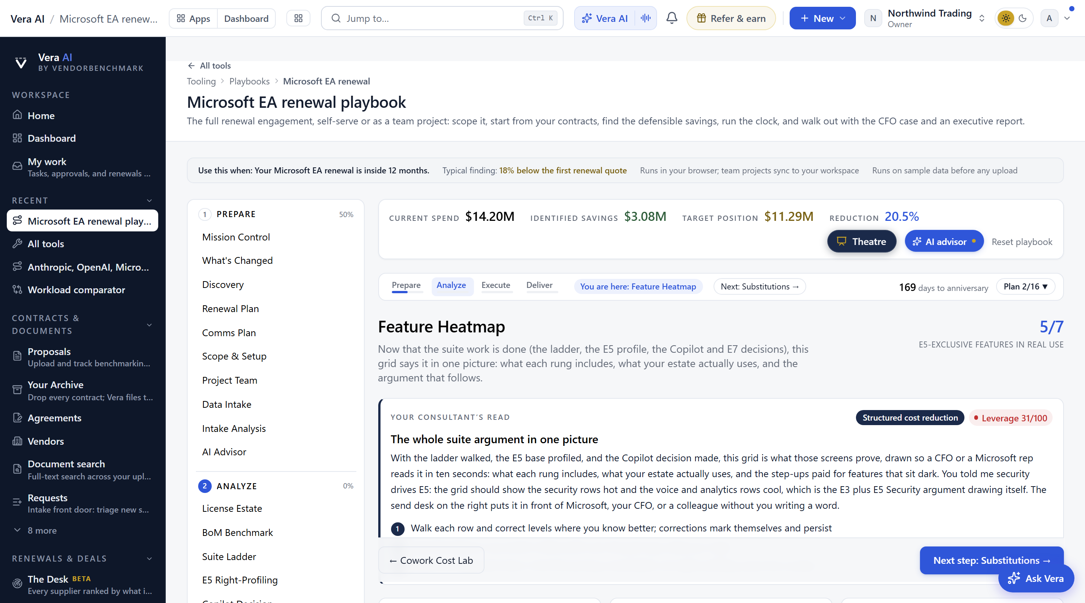This screenshot has width=1085, height=603.
Task: Open Home from the sidebar
Action: (83, 115)
